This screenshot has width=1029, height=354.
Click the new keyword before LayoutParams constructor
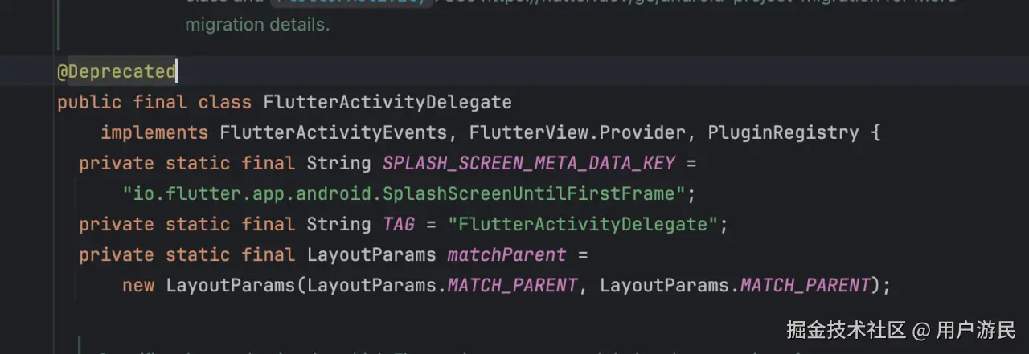click(x=137, y=285)
